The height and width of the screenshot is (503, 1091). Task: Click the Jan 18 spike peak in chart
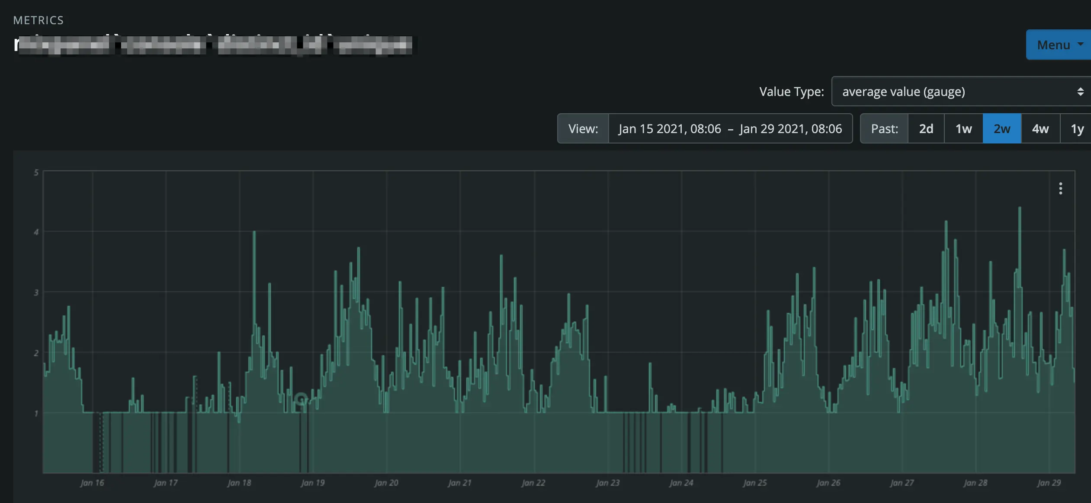(x=254, y=232)
